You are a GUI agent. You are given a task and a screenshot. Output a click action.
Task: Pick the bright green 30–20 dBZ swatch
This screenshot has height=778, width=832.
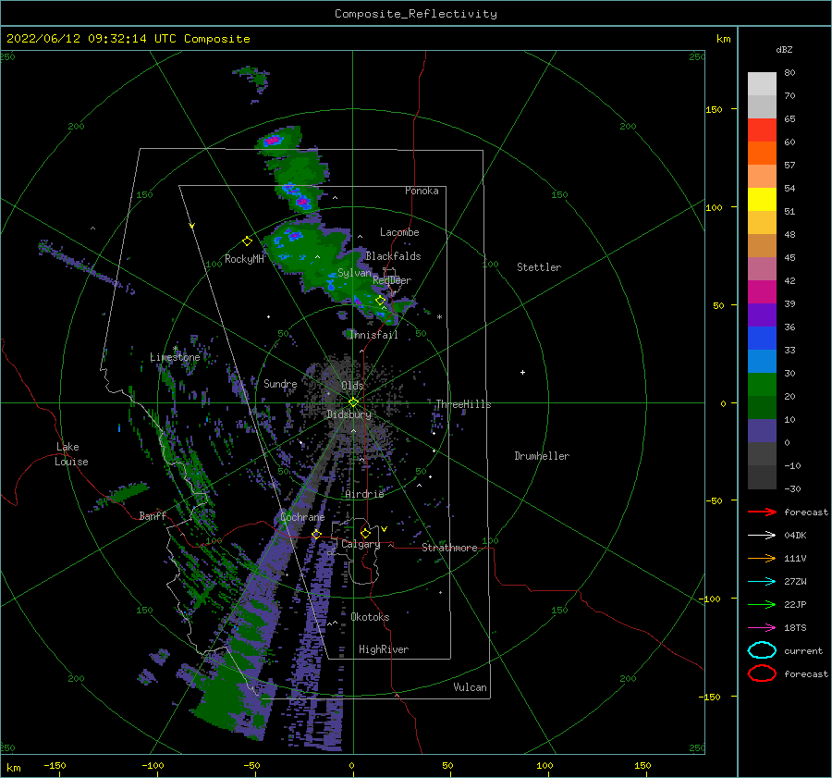click(x=762, y=385)
